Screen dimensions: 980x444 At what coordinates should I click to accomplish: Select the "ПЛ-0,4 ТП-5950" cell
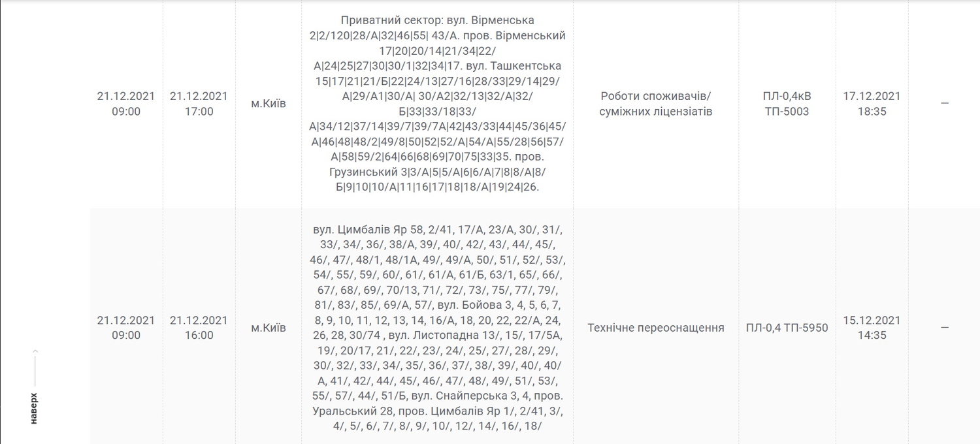787,328
